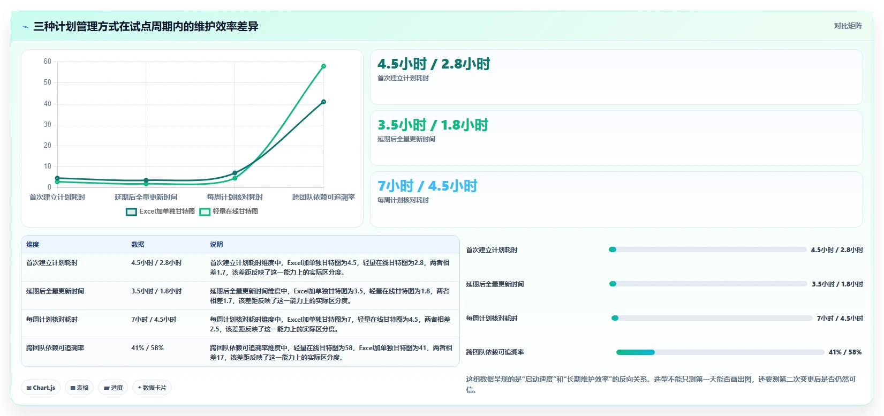Click chart axis label 延期后全量更新时间

[146, 198]
